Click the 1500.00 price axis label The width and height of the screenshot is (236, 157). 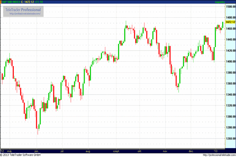coord(230,7)
